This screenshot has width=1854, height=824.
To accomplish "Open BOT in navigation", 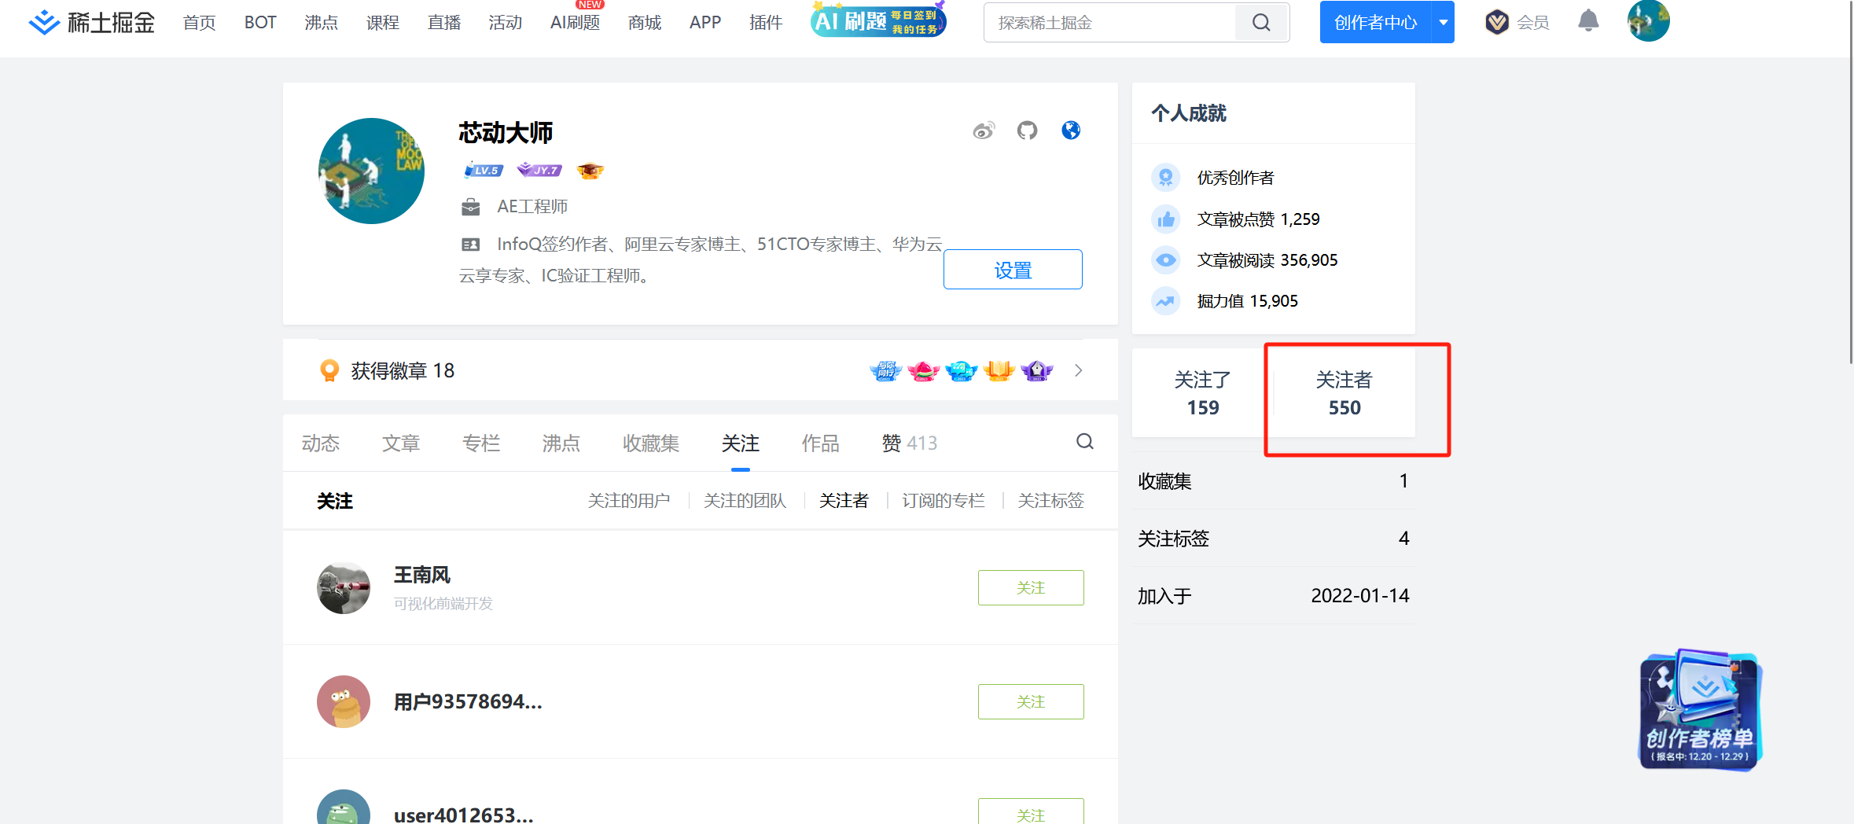I will (x=260, y=22).
